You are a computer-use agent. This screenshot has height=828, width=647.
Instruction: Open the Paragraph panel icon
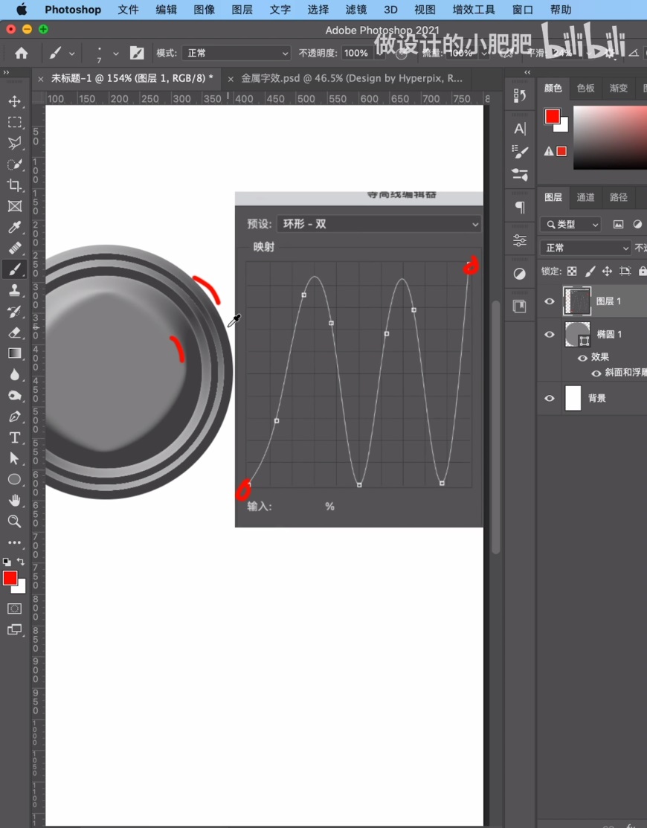point(519,208)
